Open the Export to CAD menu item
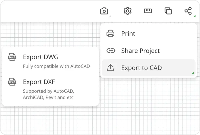The height and width of the screenshot is (135, 200). pyautogui.click(x=141, y=68)
